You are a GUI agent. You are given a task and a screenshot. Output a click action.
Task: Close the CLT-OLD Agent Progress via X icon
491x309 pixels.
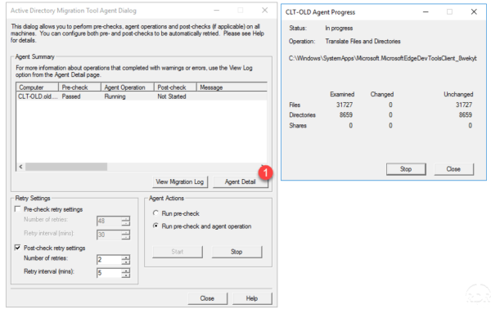(x=474, y=12)
